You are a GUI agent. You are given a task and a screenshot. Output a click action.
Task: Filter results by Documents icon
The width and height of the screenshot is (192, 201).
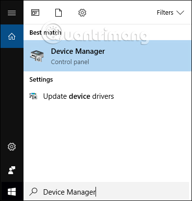58,13
